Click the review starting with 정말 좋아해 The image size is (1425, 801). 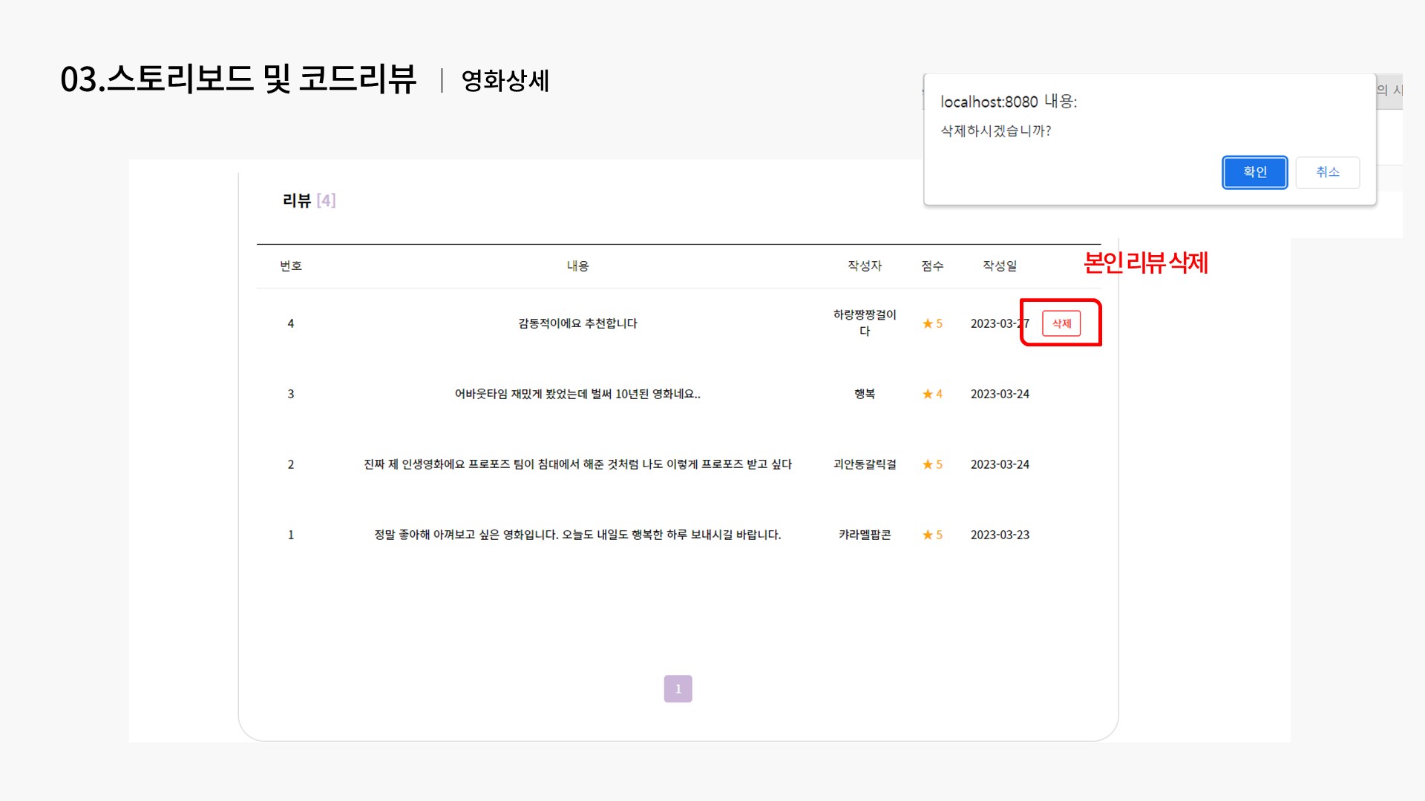[577, 535]
